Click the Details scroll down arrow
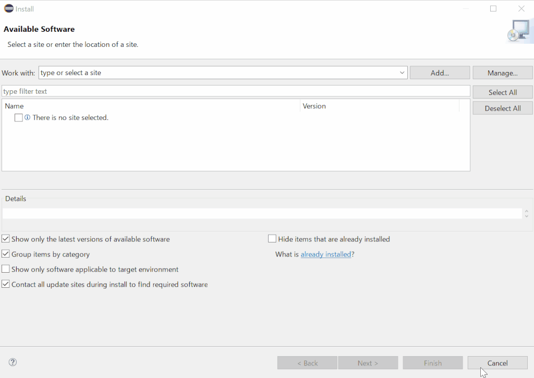This screenshot has width=534, height=378. tap(527, 216)
